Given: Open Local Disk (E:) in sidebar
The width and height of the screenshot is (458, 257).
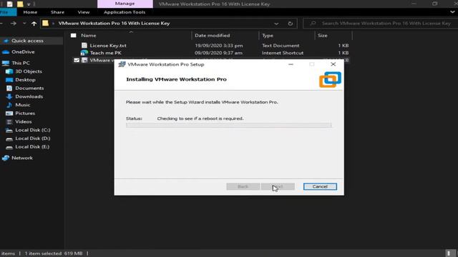Looking at the screenshot, I should tap(32, 147).
